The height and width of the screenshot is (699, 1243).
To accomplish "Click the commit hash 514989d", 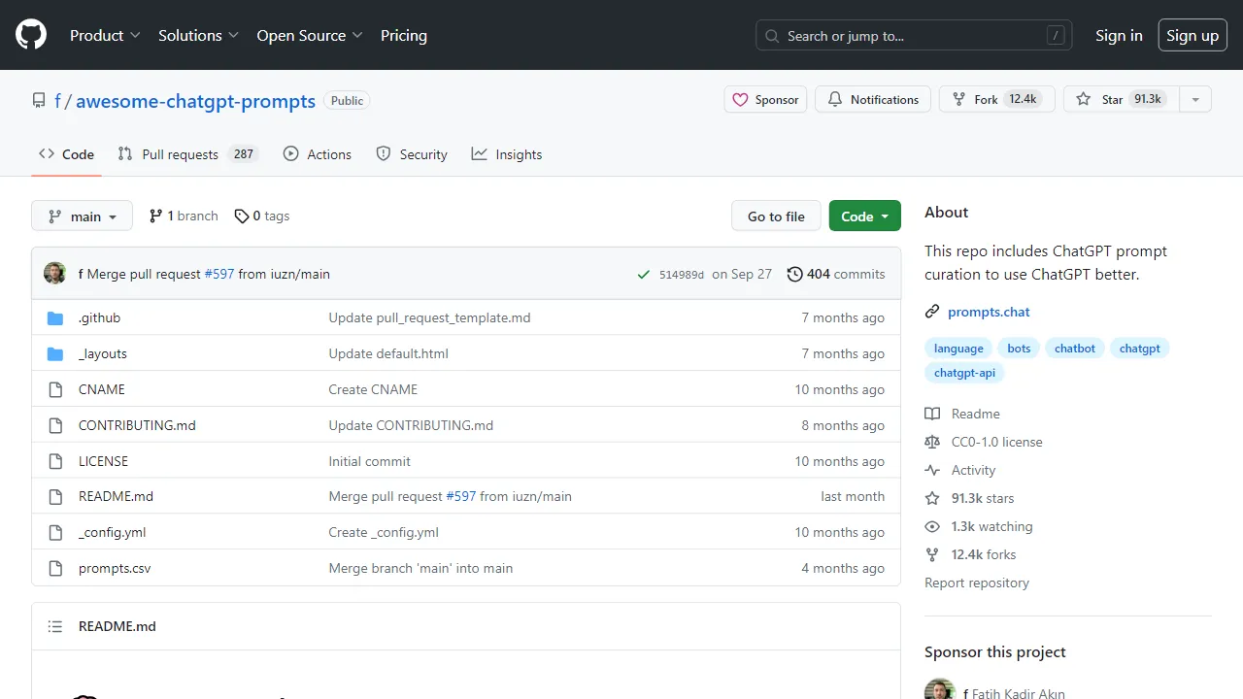I will point(682,275).
